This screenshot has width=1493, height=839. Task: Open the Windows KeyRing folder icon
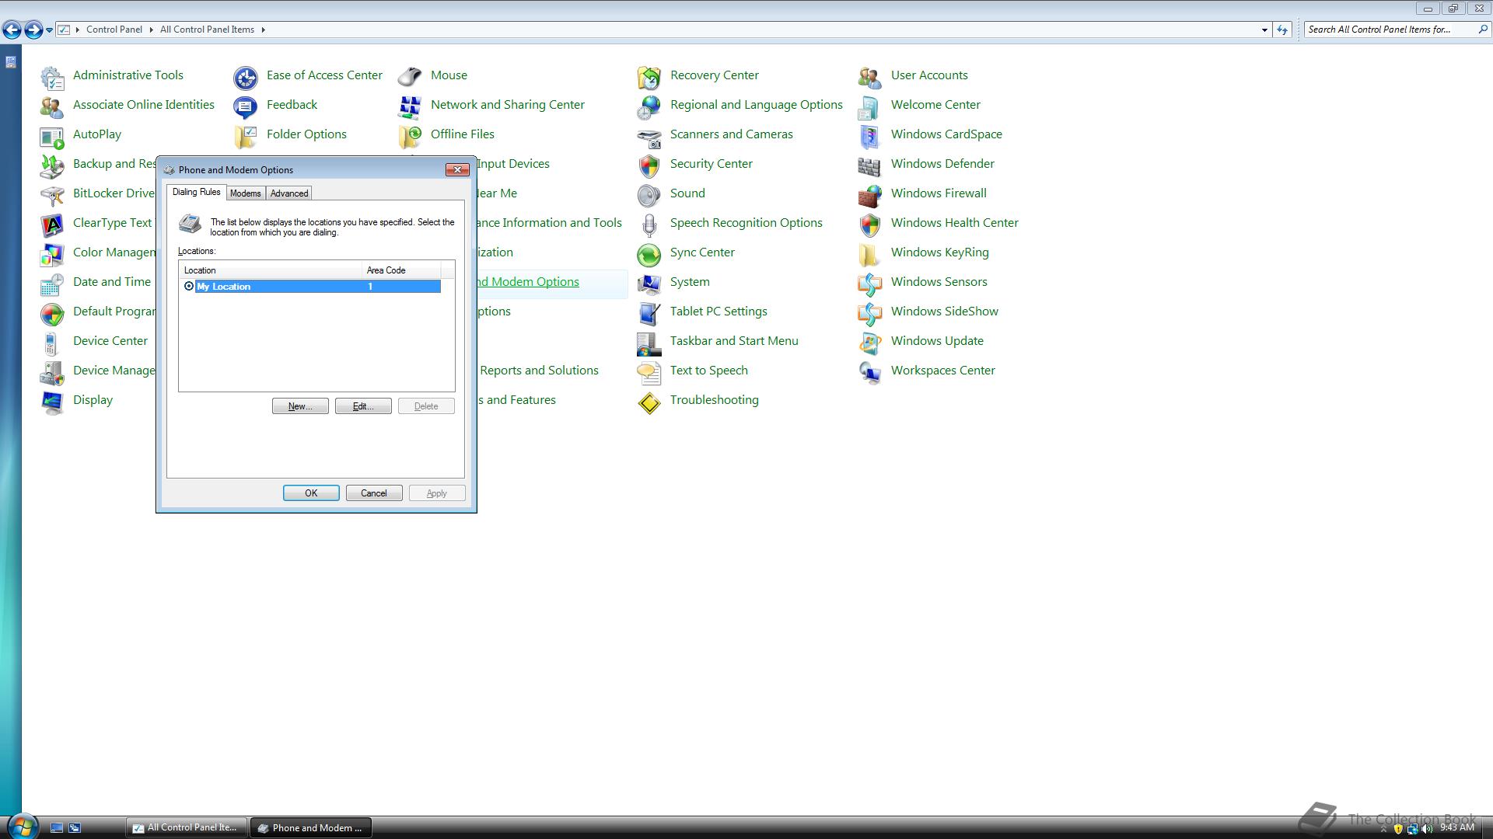(x=870, y=254)
